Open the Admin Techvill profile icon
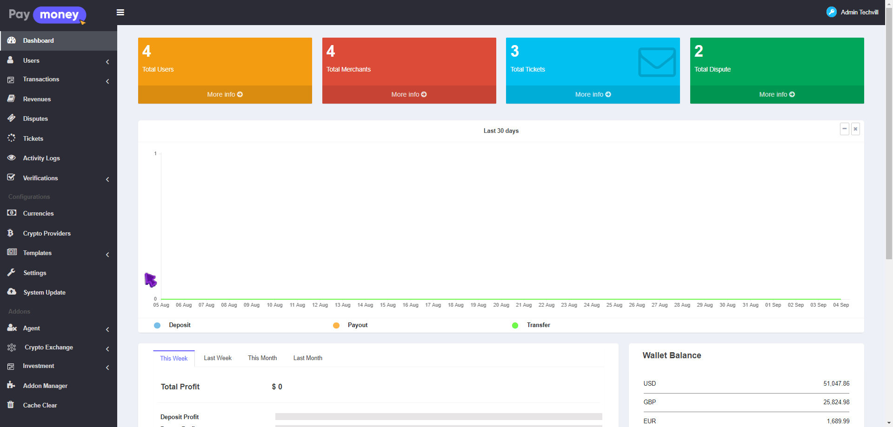 [x=831, y=12]
